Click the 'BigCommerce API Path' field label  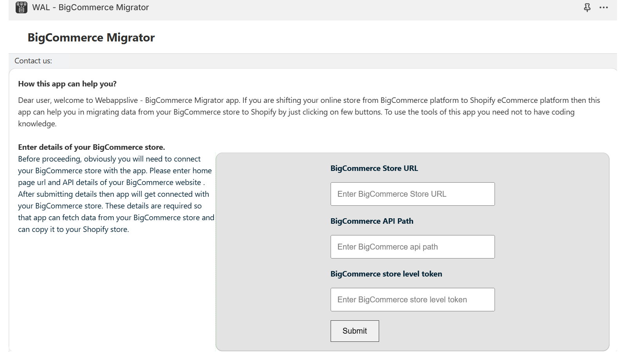[372, 221]
